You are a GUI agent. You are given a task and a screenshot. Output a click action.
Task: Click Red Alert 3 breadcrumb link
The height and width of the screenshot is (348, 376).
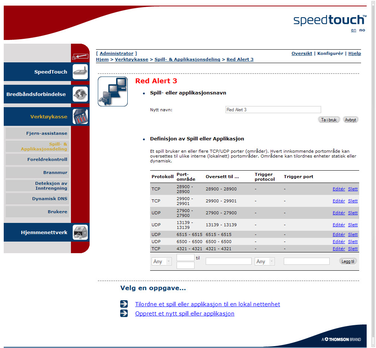pyautogui.click(x=240, y=59)
